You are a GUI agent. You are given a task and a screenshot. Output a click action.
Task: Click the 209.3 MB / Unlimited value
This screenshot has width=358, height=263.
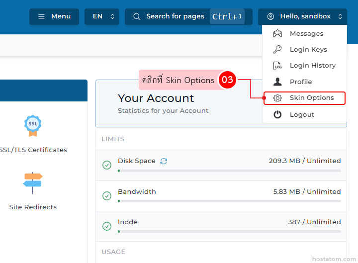tap(305, 161)
